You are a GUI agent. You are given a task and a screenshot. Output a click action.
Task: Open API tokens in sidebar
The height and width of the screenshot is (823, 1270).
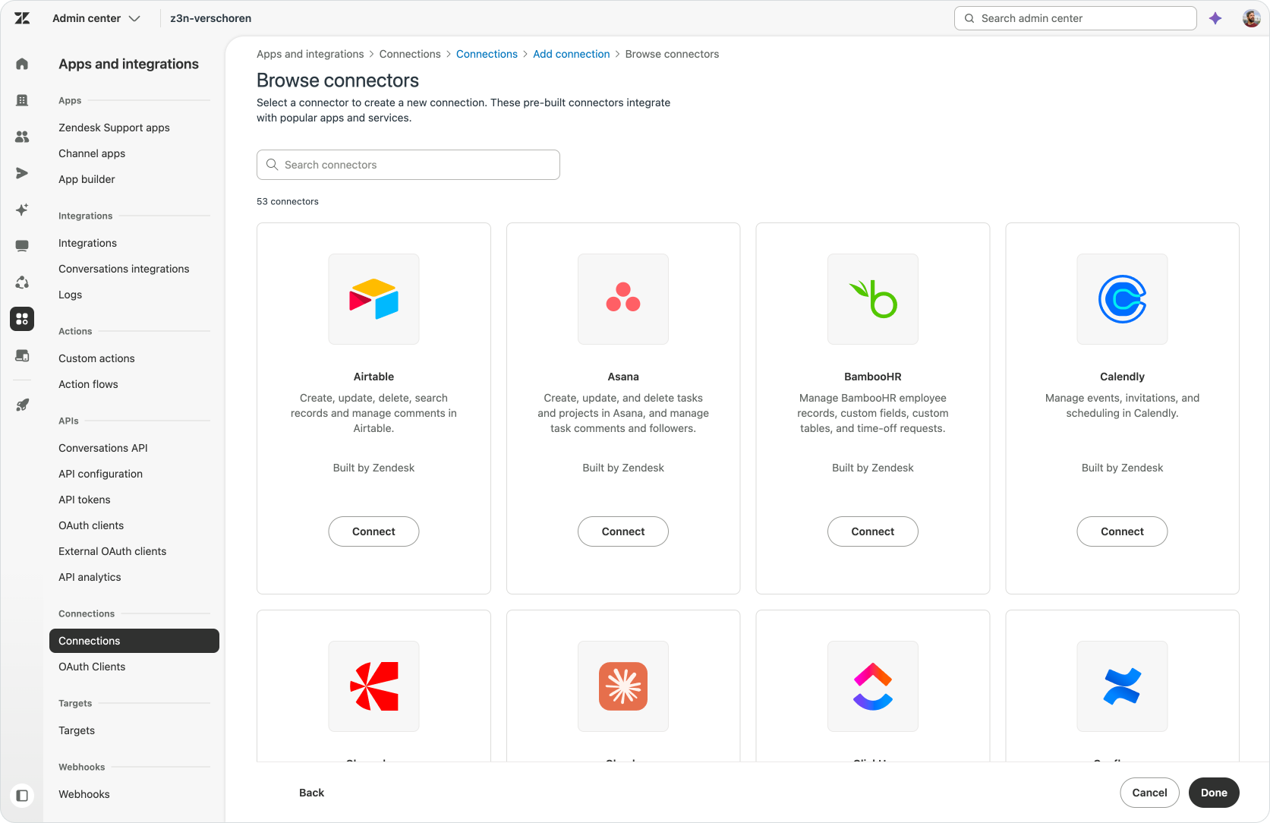(x=84, y=500)
